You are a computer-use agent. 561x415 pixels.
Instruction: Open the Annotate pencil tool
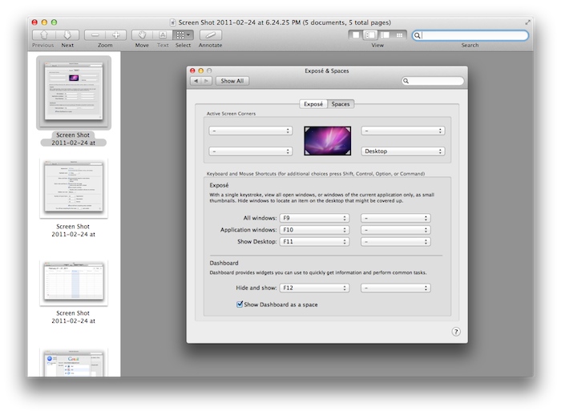pyautogui.click(x=210, y=35)
